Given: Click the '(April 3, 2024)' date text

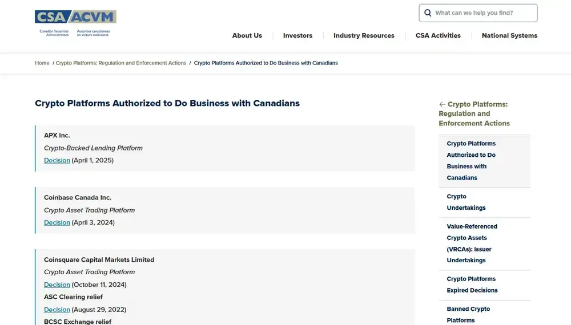Looking at the screenshot, I should point(93,222).
